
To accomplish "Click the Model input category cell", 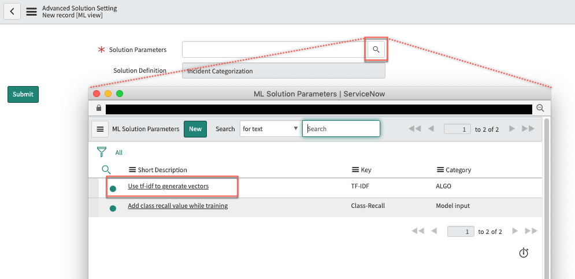I will click(x=453, y=206).
